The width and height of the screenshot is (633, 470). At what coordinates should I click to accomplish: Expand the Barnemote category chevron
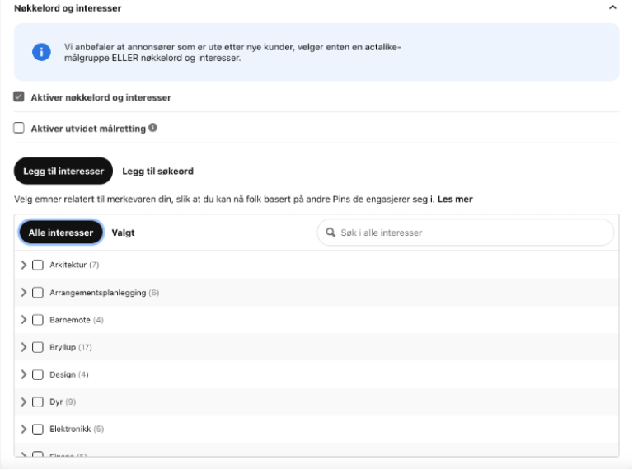pos(23,320)
